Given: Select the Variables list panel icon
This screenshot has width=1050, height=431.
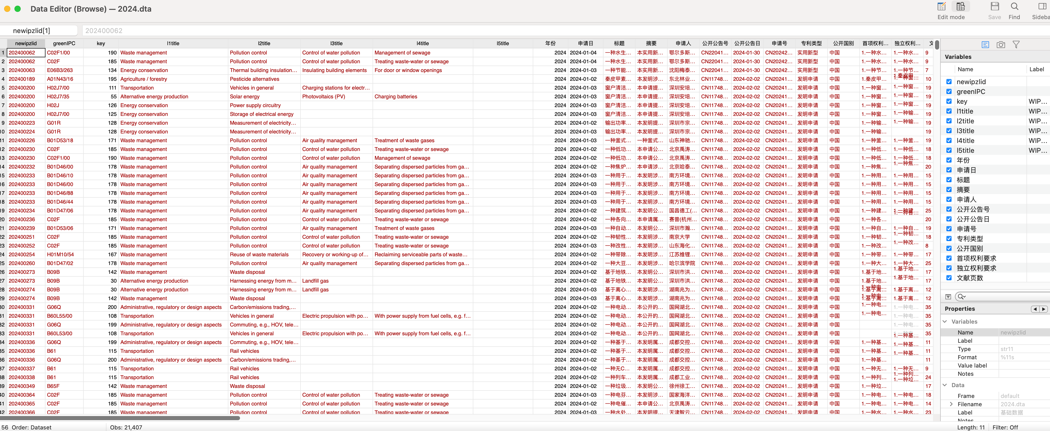Looking at the screenshot, I should point(985,45).
